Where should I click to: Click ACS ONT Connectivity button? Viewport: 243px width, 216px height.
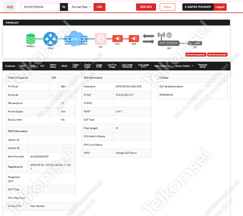coord(196,55)
